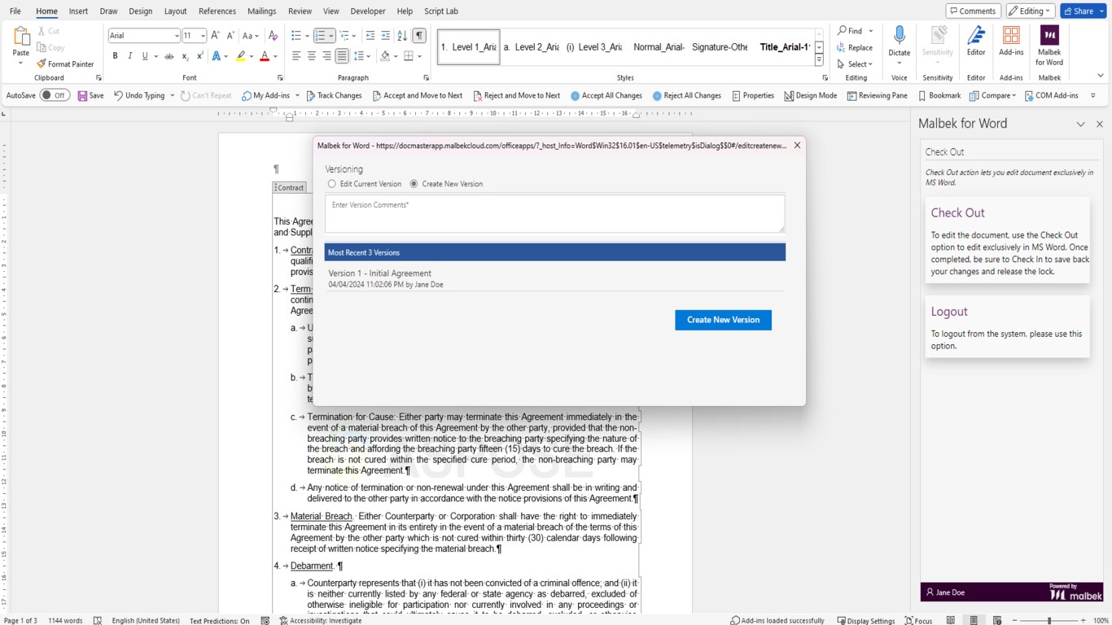Screen dimensions: 1112x625
Task: Toggle the AutoSave switch
Action: coord(55,96)
